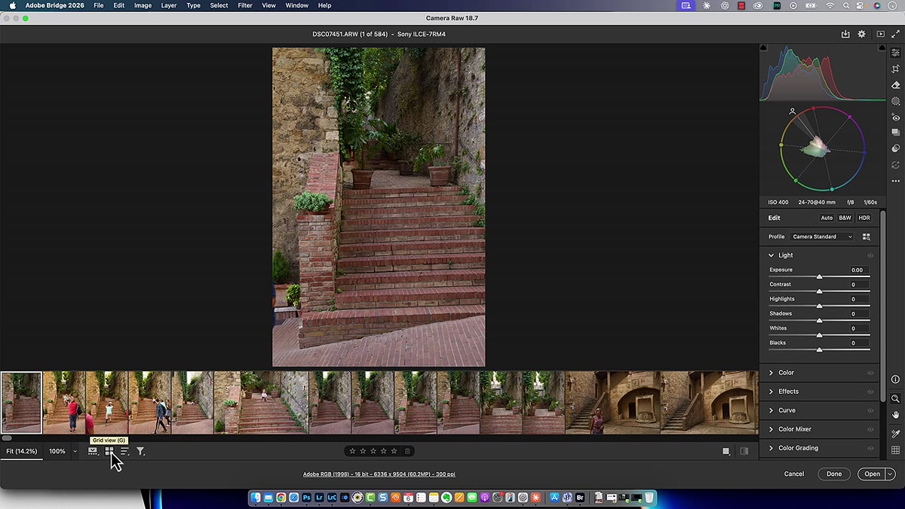This screenshot has width=905, height=509.
Task: Click the Shadows slider handle
Action: (x=819, y=321)
